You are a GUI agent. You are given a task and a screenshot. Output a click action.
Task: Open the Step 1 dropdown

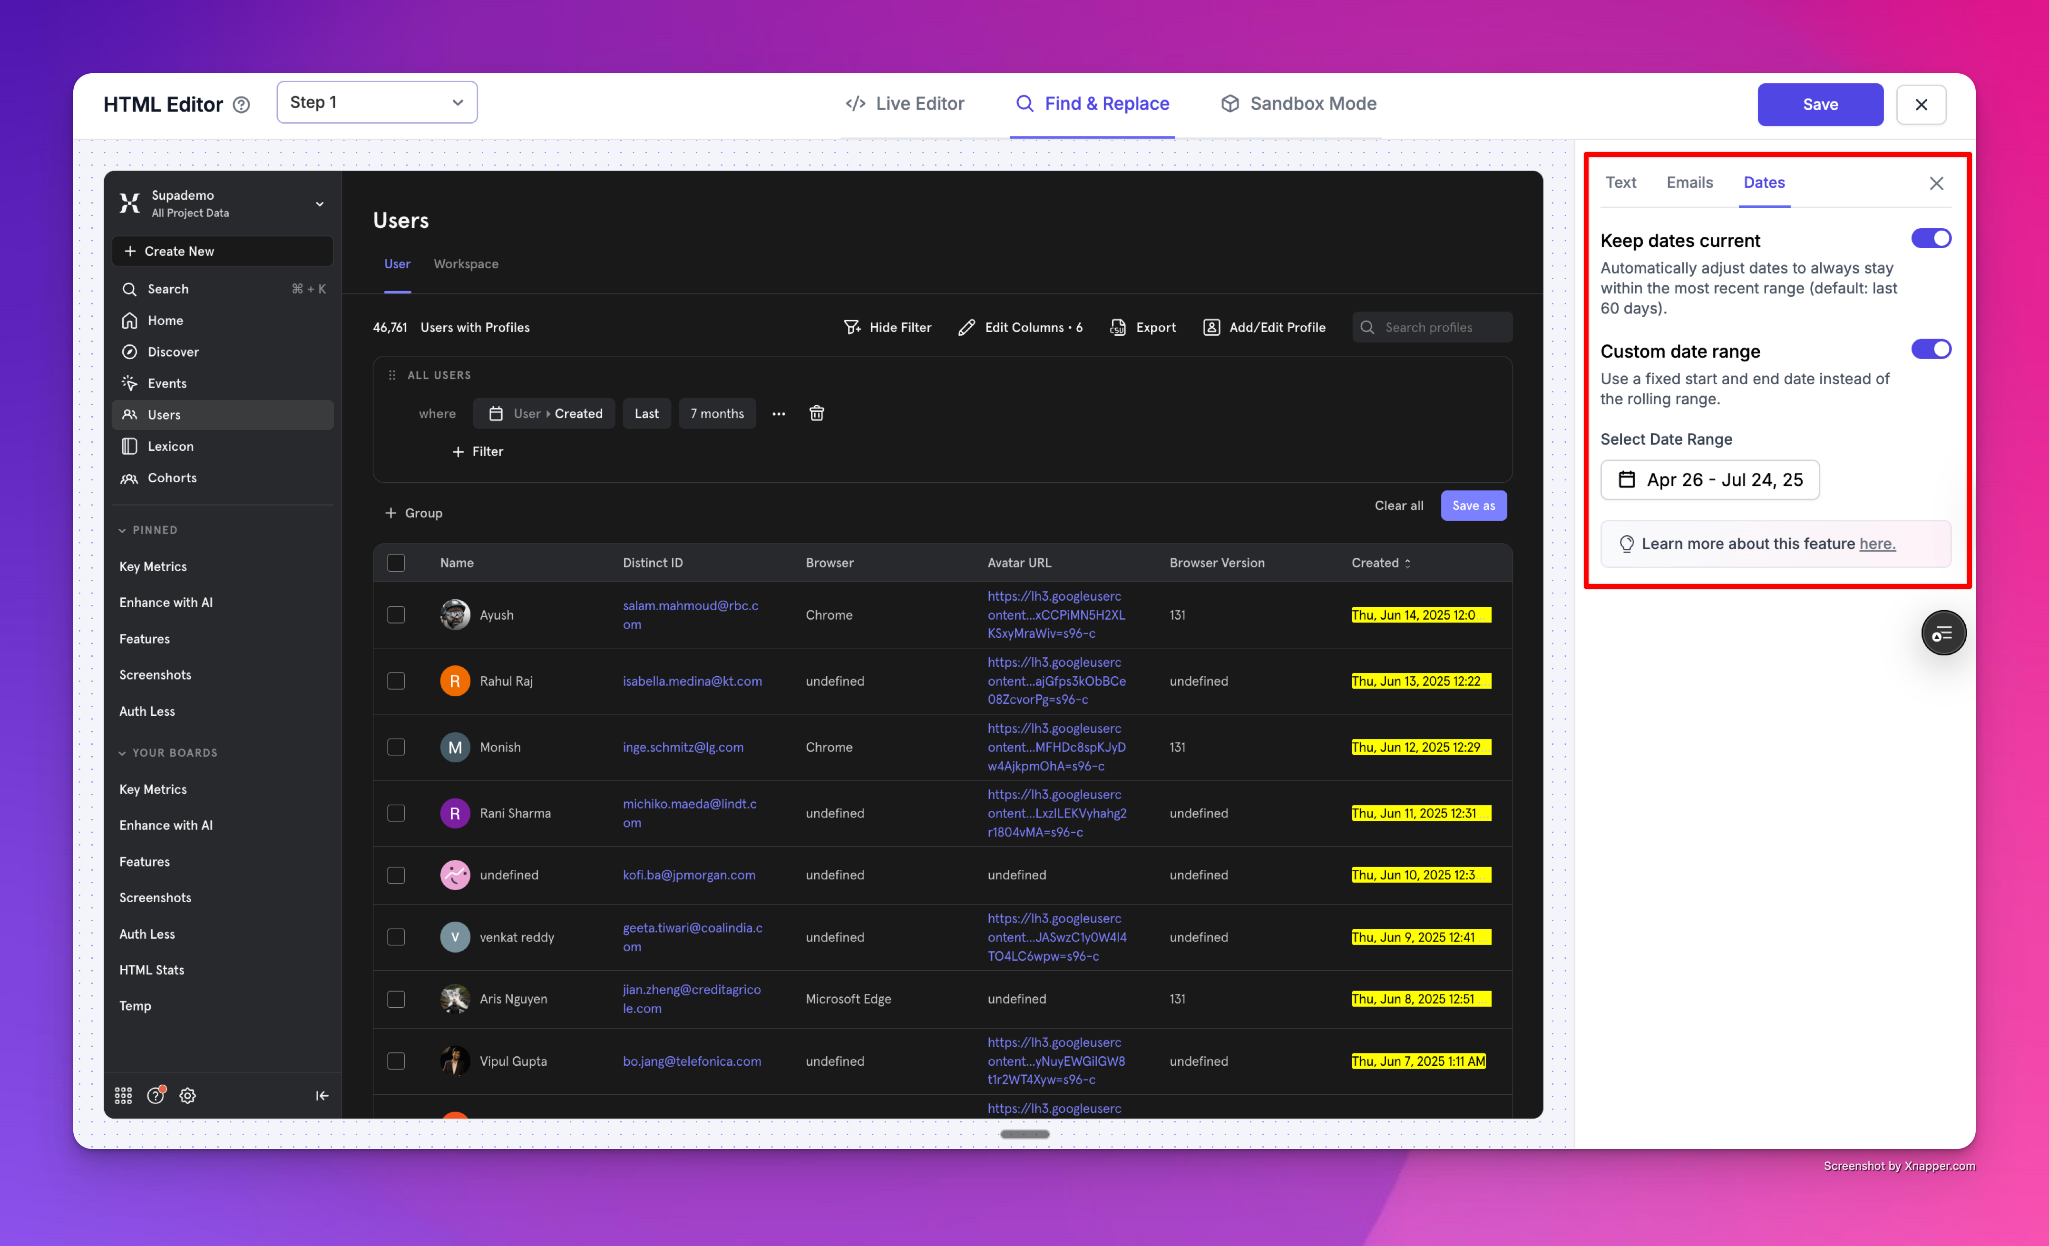click(x=377, y=102)
